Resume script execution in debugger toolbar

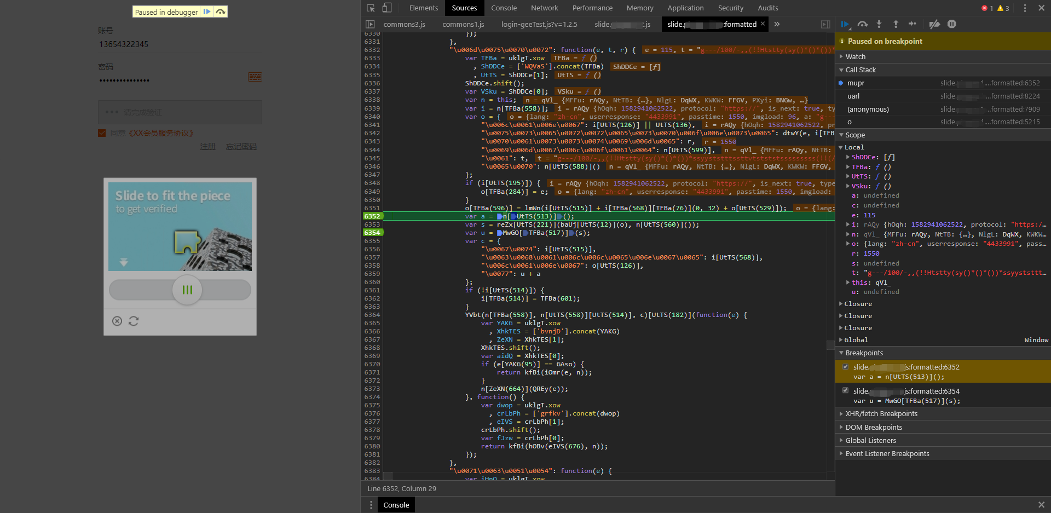pos(845,24)
